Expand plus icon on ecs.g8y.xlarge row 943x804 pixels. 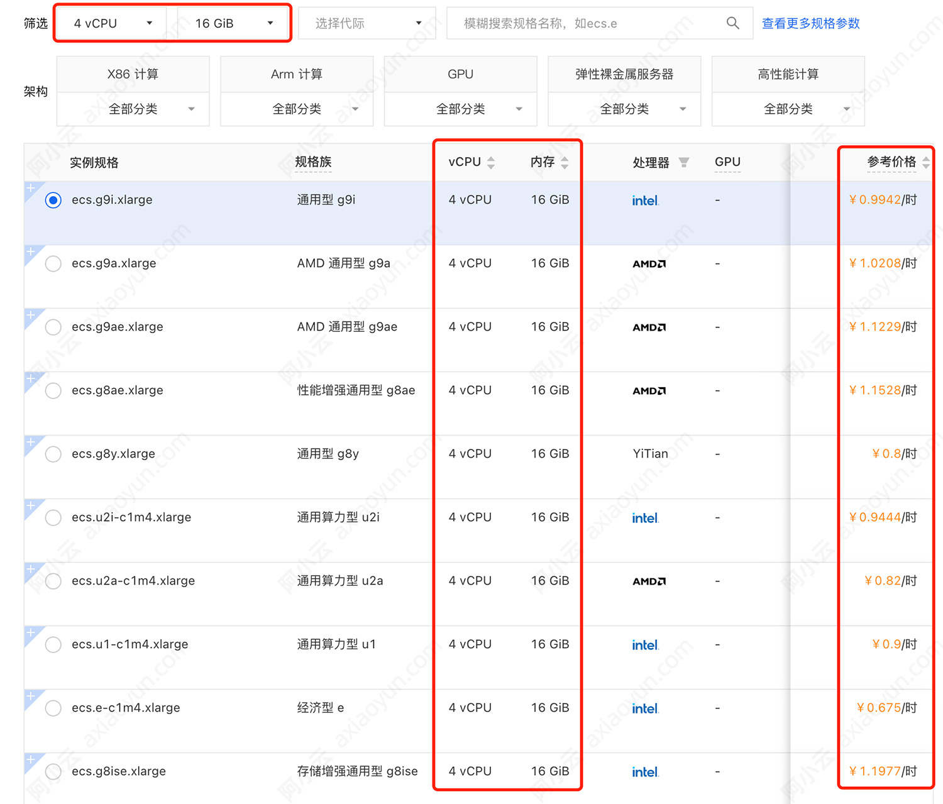30,442
